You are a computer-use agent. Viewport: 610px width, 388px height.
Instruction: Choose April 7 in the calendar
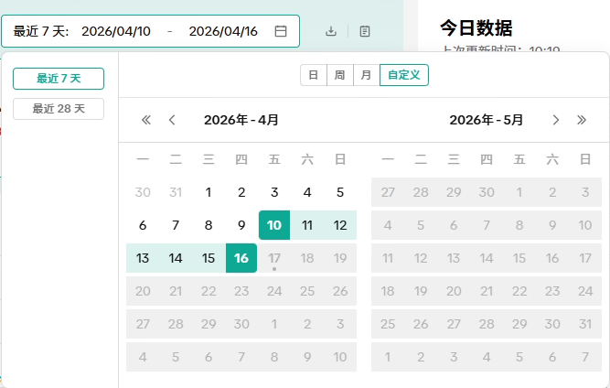pyautogui.click(x=176, y=225)
